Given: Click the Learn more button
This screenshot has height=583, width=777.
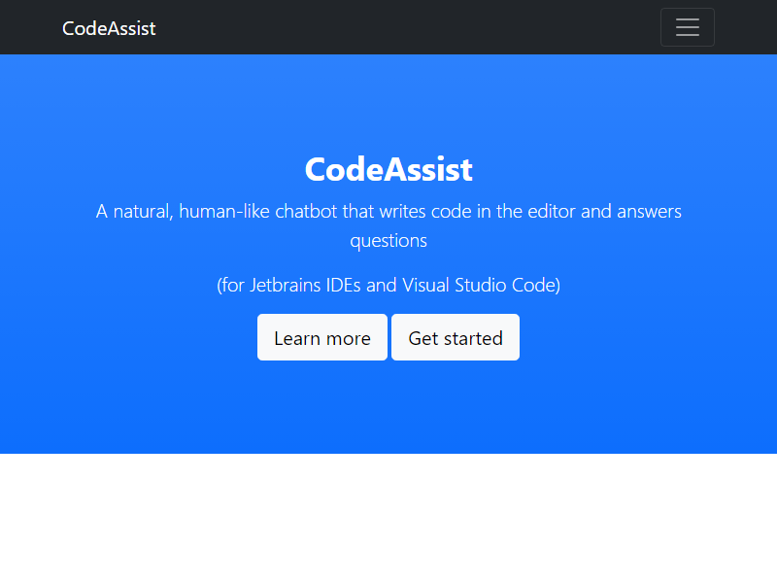Looking at the screenshot, I should coord(322,337).
